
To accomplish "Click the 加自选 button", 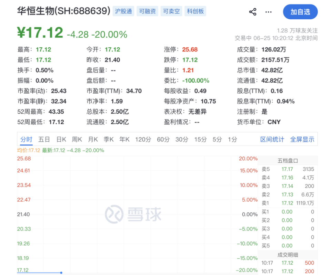I will (x=300, y=12).
